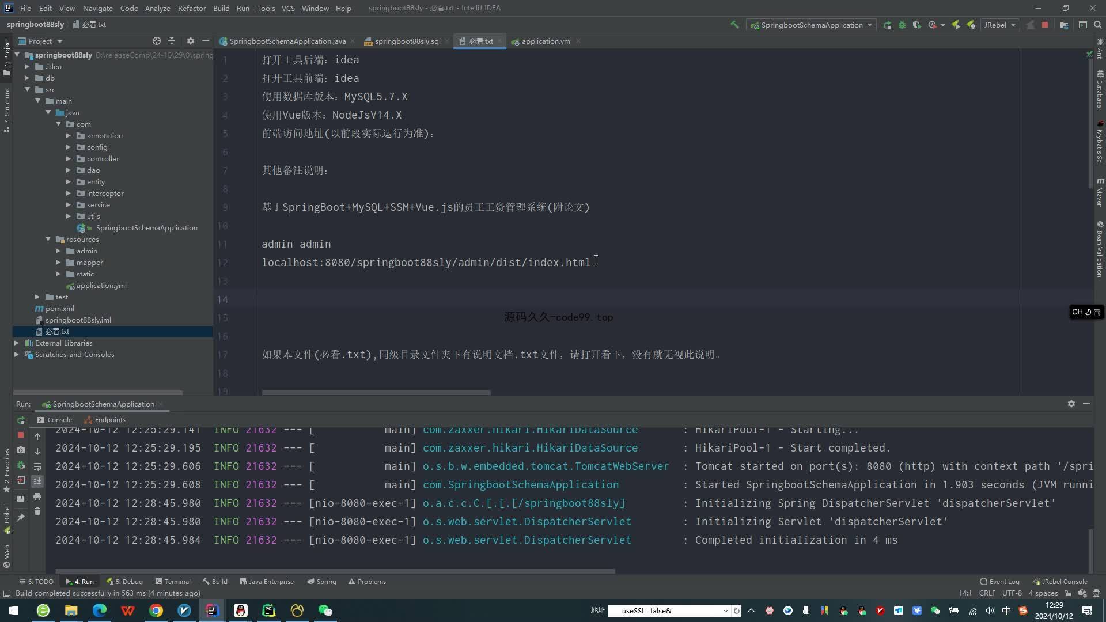Click down arrow in console toolbar
This screenshot has width=1106, height=622.
point(37,452)
